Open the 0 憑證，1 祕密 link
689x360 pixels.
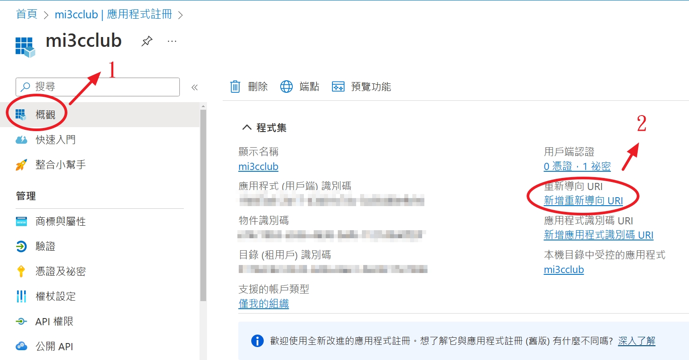tap(577, 166)
